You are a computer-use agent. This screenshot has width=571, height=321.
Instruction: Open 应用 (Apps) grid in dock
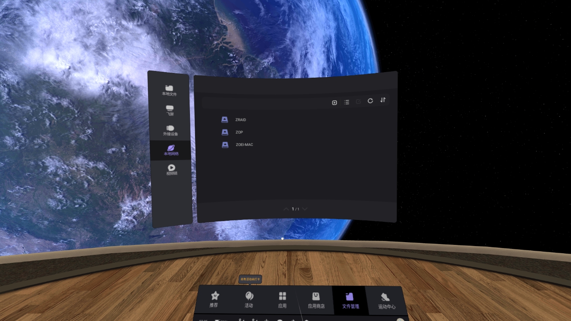tap(282, 300)
